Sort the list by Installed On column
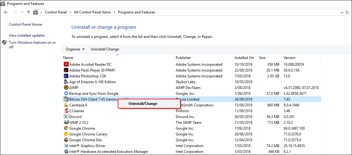Viewport: 352px width, 155px height. (x=244, y=58)
